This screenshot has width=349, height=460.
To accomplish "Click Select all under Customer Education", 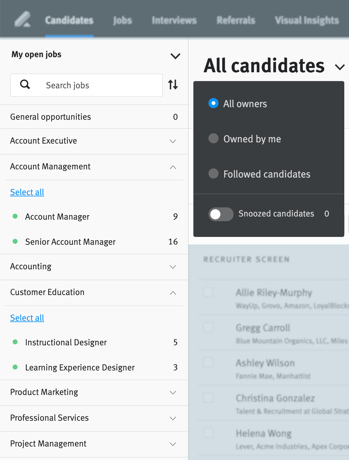I will pyautogui.click(x=27, y=318).
